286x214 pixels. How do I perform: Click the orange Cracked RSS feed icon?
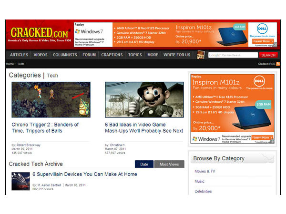278,64
